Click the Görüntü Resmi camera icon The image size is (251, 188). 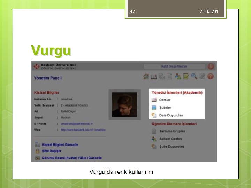(x=37, y=158)
